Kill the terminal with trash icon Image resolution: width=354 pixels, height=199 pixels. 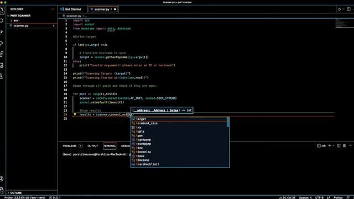tap(345, 146)
